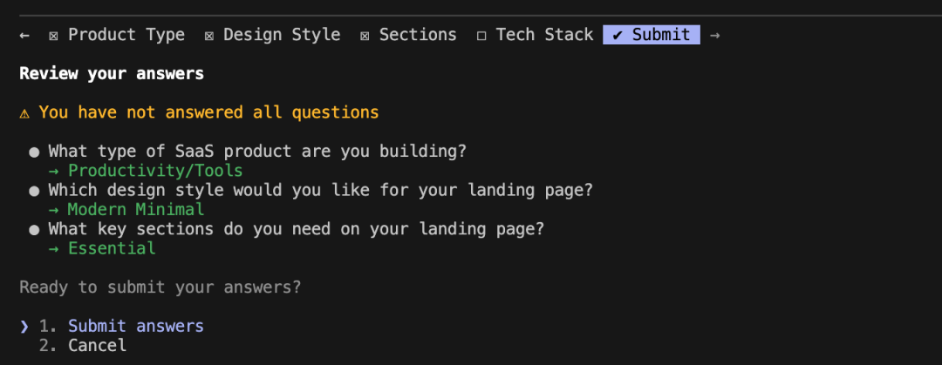Image resolution: width=942 pixels, height=365 pixels.
Task: Click the empty checkbox next to Tech Stack
Action: 481,36
